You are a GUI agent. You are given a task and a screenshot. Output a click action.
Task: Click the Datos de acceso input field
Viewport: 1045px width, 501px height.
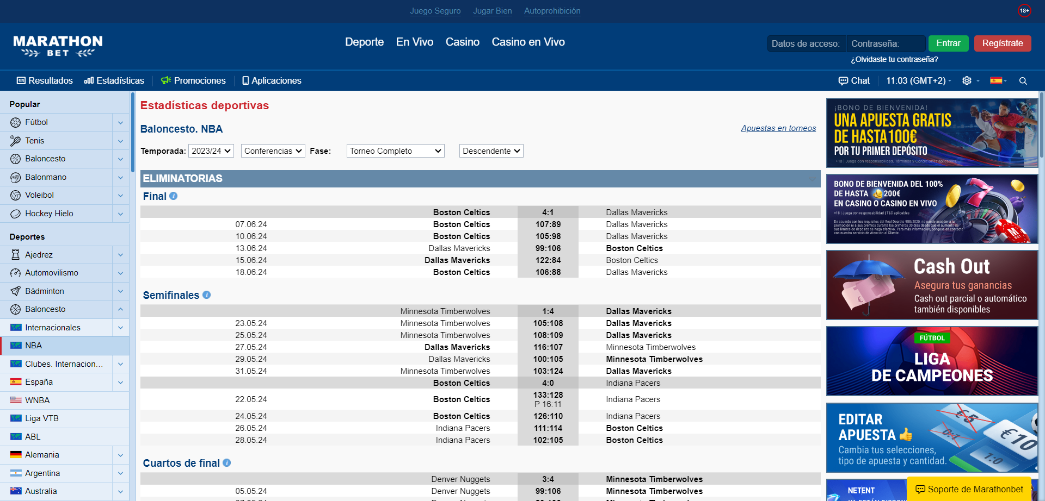pos(806,43)
